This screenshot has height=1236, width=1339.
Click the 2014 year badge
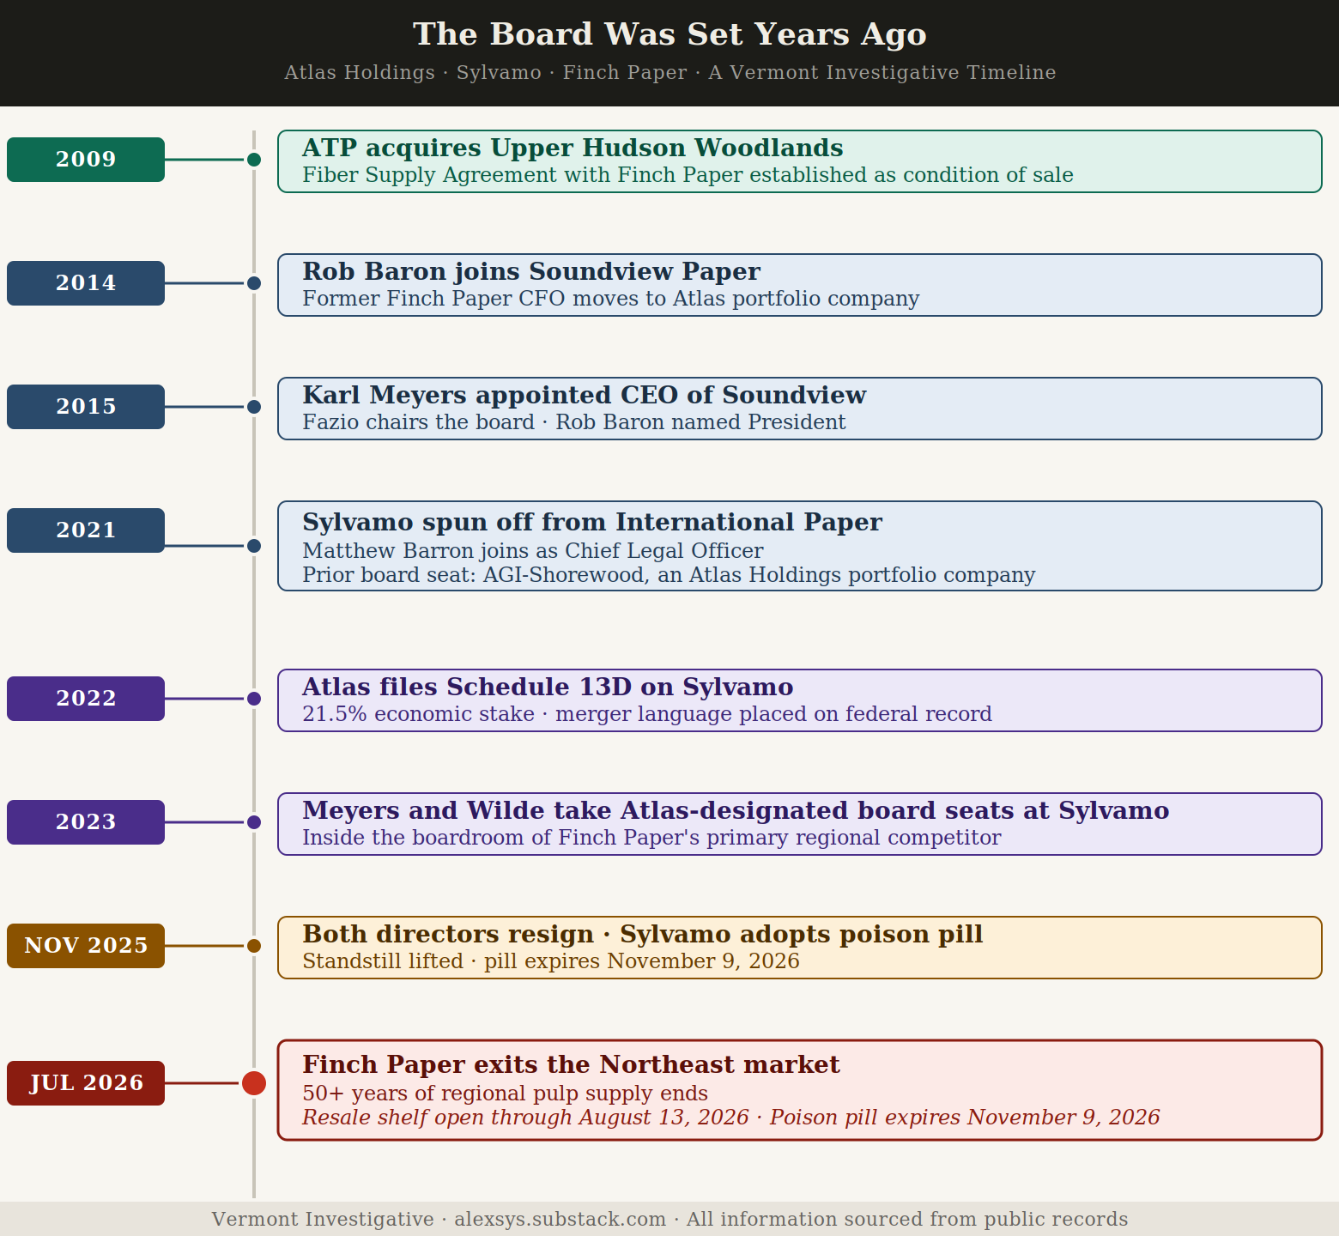pyautogui.click(x=86, y=283)
